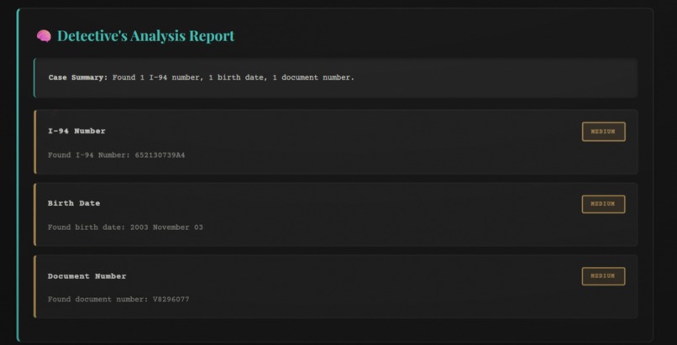Select the case summary text about findings

coord(234,77)
